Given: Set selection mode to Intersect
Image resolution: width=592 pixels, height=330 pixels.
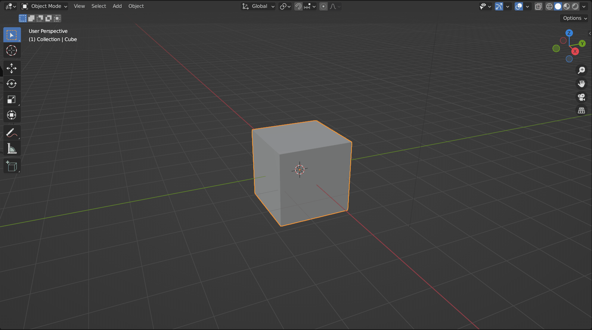Looking at the screenshot, I should coord(57,18).
